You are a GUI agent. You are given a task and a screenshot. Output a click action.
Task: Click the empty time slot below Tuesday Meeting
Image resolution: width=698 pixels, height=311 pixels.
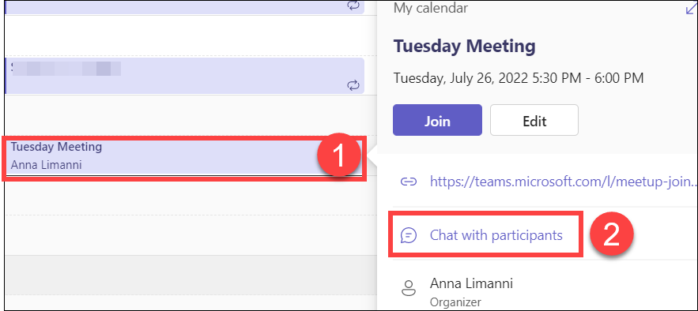[184, 197]
